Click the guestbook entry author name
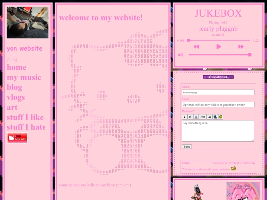 coord(186,163)
